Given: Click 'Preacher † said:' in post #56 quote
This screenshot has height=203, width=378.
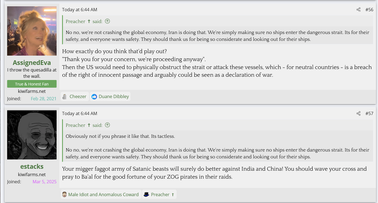Looking at the screenshot, I should pos(84,21).
